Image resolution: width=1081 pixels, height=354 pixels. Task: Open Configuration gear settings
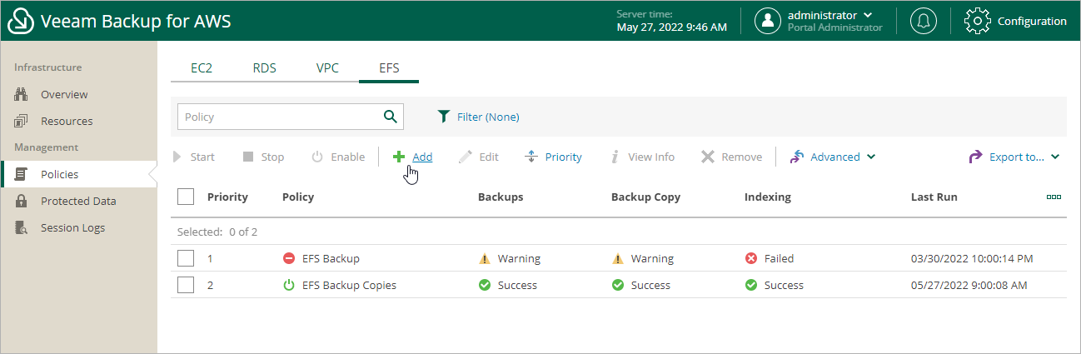[977, 21]
